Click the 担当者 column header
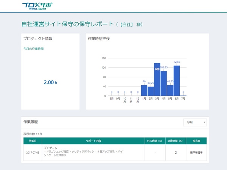This screenshot has width=227, height=170. tap(196, 141)
